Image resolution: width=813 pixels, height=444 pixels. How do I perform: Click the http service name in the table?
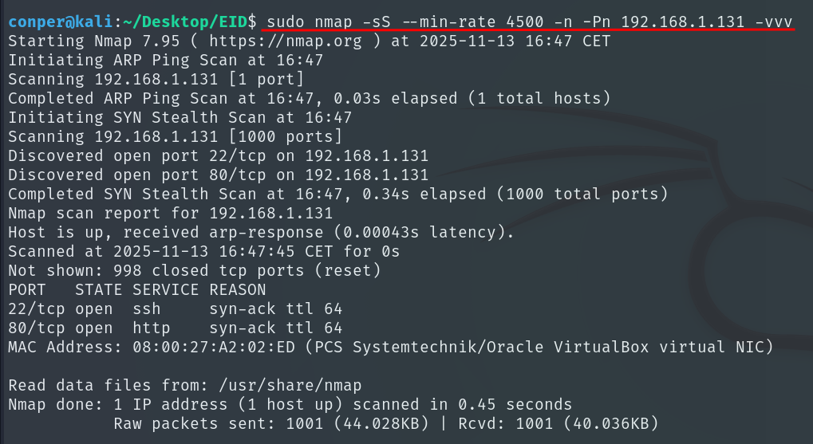(152, 328)
